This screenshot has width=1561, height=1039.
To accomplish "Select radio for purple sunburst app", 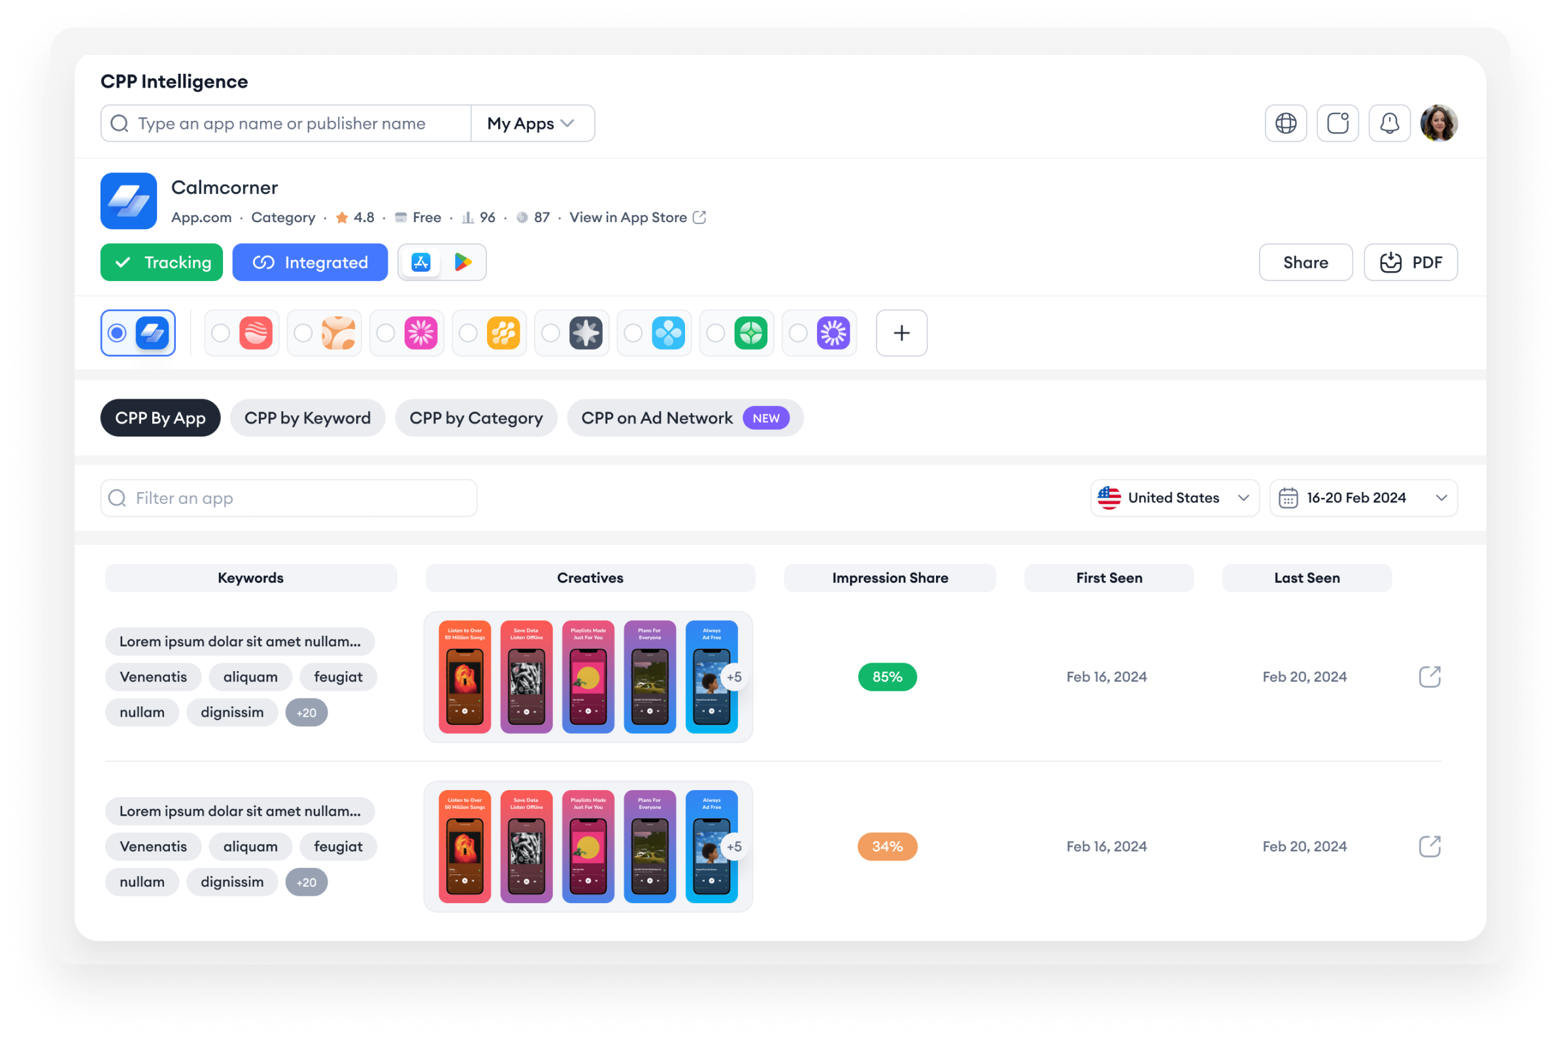I will (798, 333).
